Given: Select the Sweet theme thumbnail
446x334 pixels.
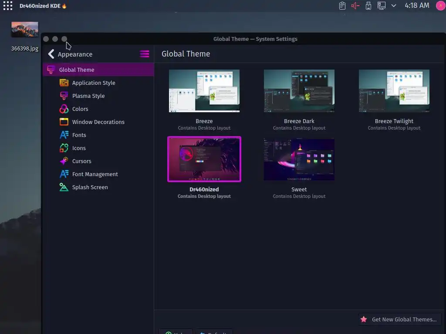Looking at the screenshot, I should coord(299,159).
